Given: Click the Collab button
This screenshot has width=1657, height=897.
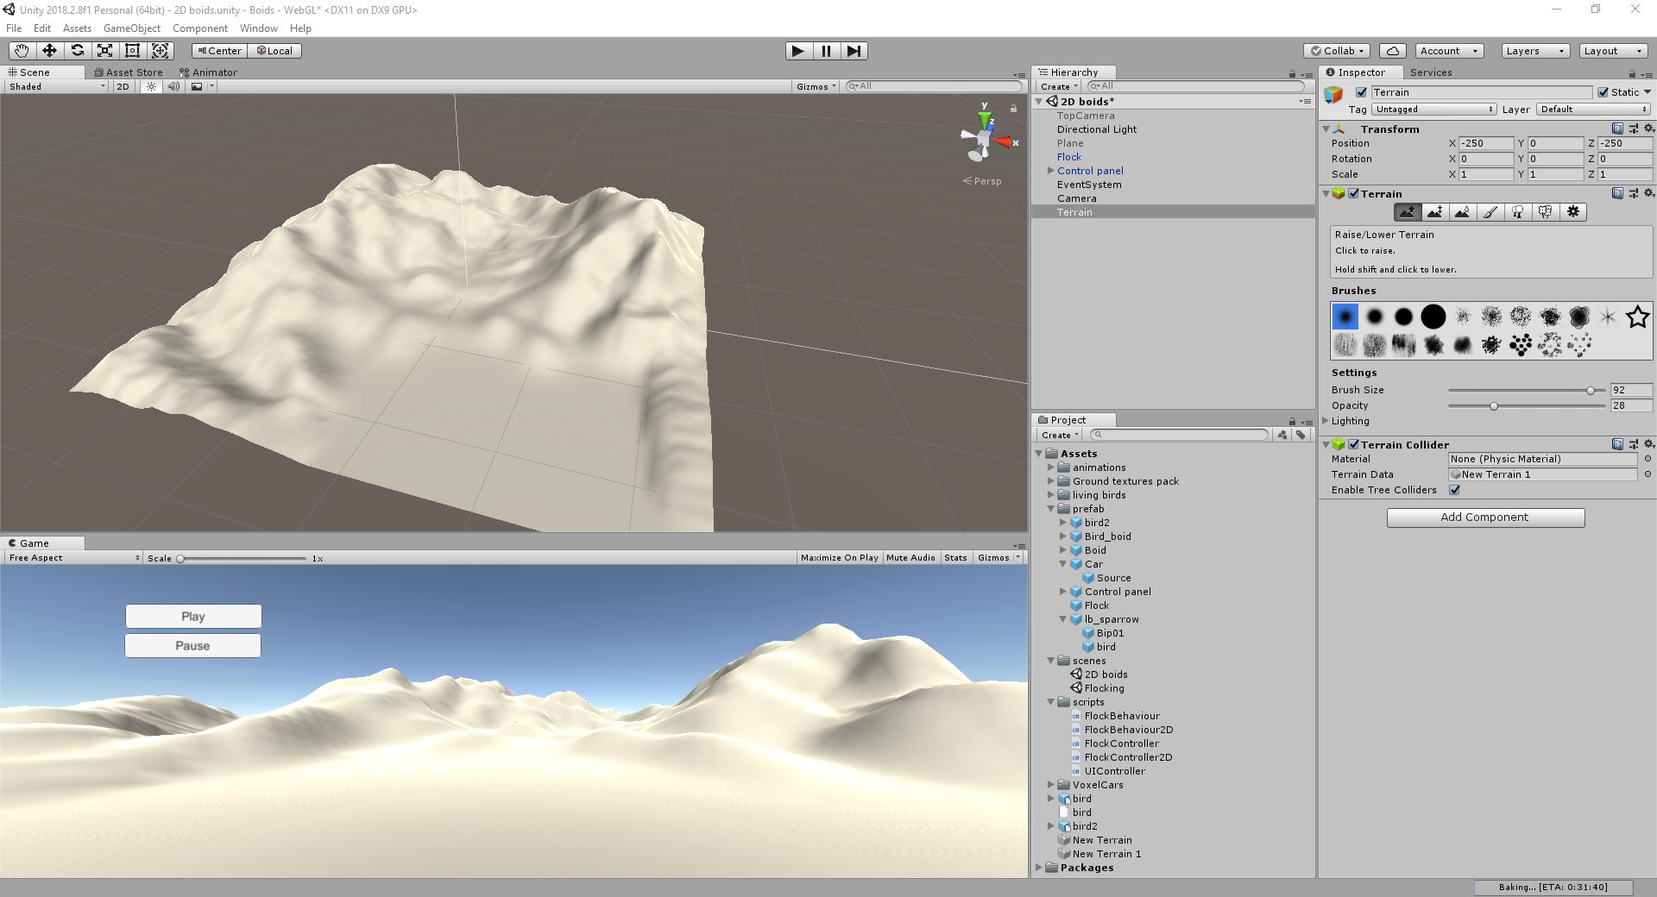Looking at the screenshot, I should [1337, 51].
